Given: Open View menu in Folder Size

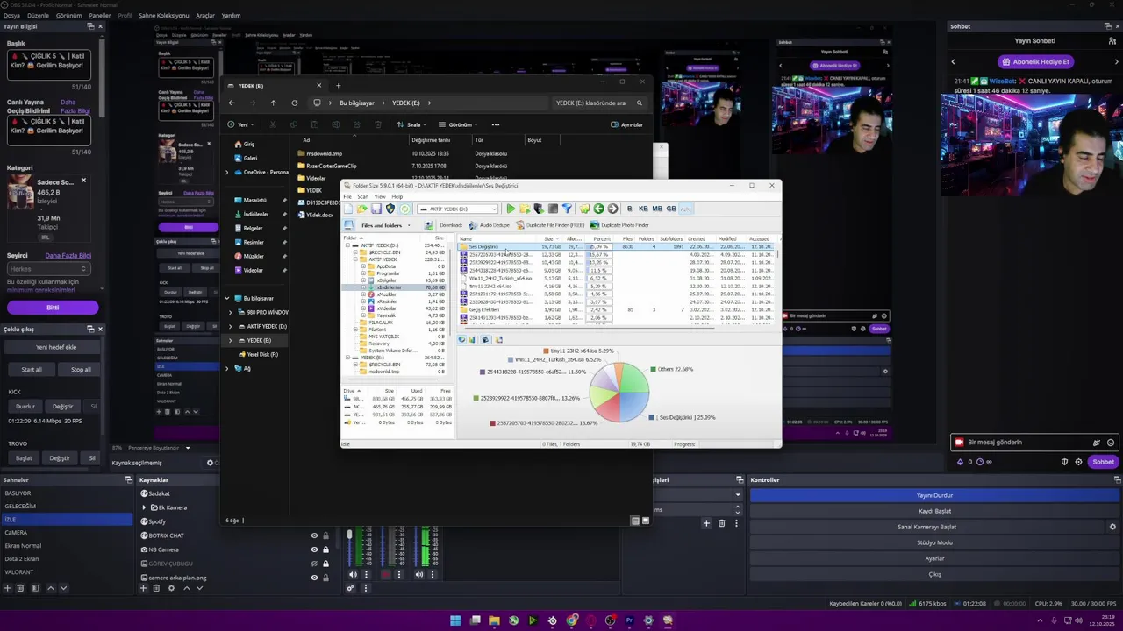Looking at the screenshot, I should click(x=380, y=196).
